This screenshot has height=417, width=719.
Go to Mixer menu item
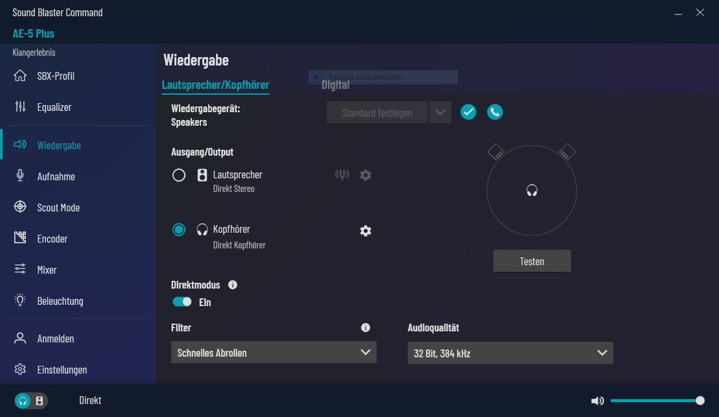(x=47, y=270)
